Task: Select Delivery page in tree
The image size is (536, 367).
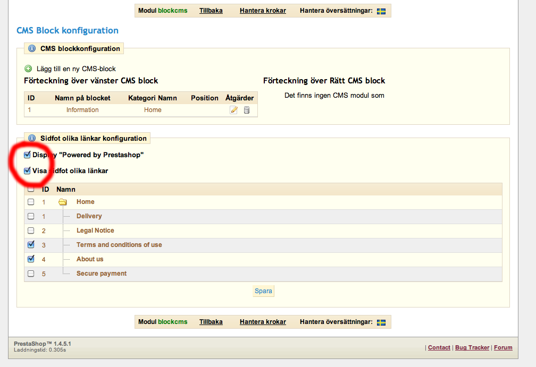Action: click(x=89, y=216)
